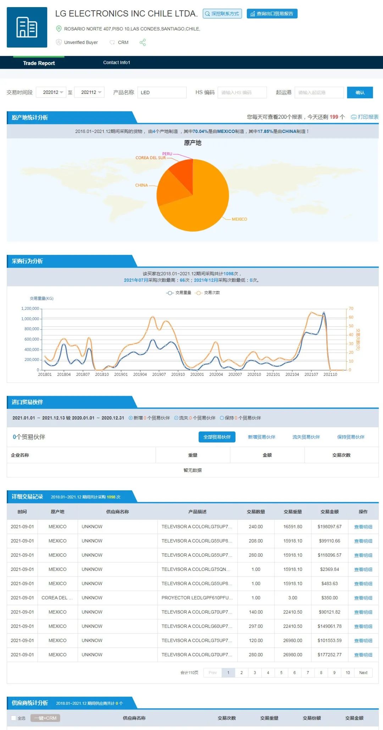383x730 pixels.
Task: Open the end period dropdown 202112
Action: tap(89, 93)
